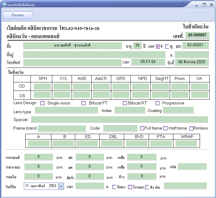Click the patient name field
Viewport: 216px width, 198px height.
73,45
